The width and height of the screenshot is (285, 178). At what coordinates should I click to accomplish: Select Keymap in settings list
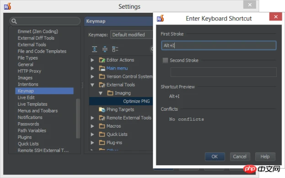coord(44,91)
